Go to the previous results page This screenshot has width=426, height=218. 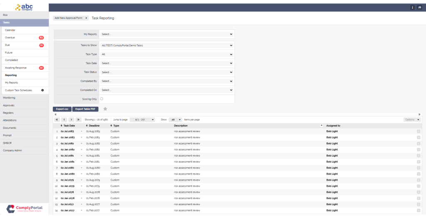pos(64,120)
